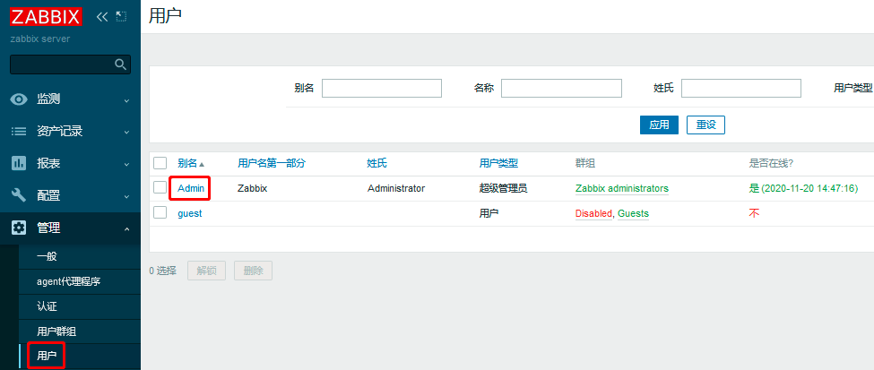Expand the 监测 menu chevron
Screen dimensions: 874x370
[126, 101]
